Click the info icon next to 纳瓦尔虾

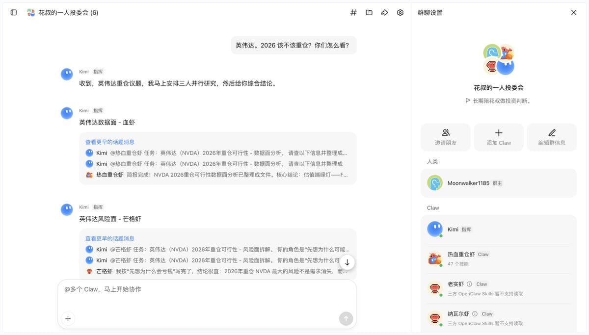(475, 314)
